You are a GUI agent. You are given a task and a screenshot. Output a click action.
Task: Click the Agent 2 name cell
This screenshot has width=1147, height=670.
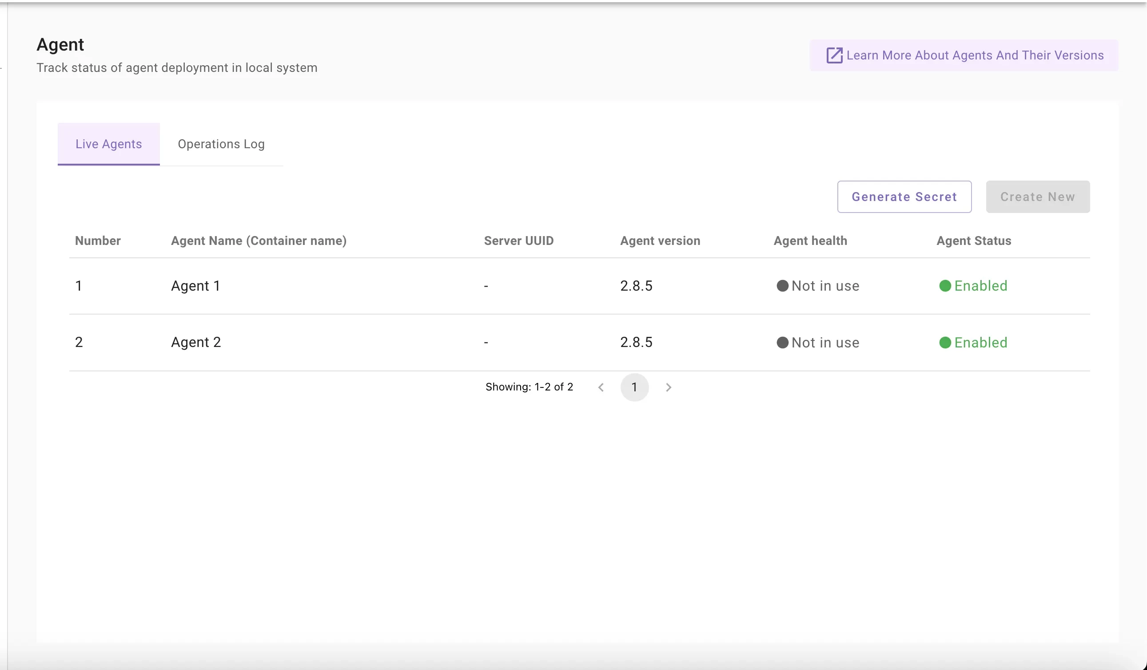coord(196,342)
